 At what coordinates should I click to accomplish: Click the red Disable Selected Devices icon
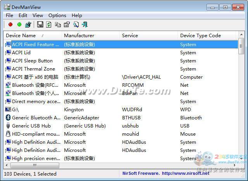tap(10, 24)
